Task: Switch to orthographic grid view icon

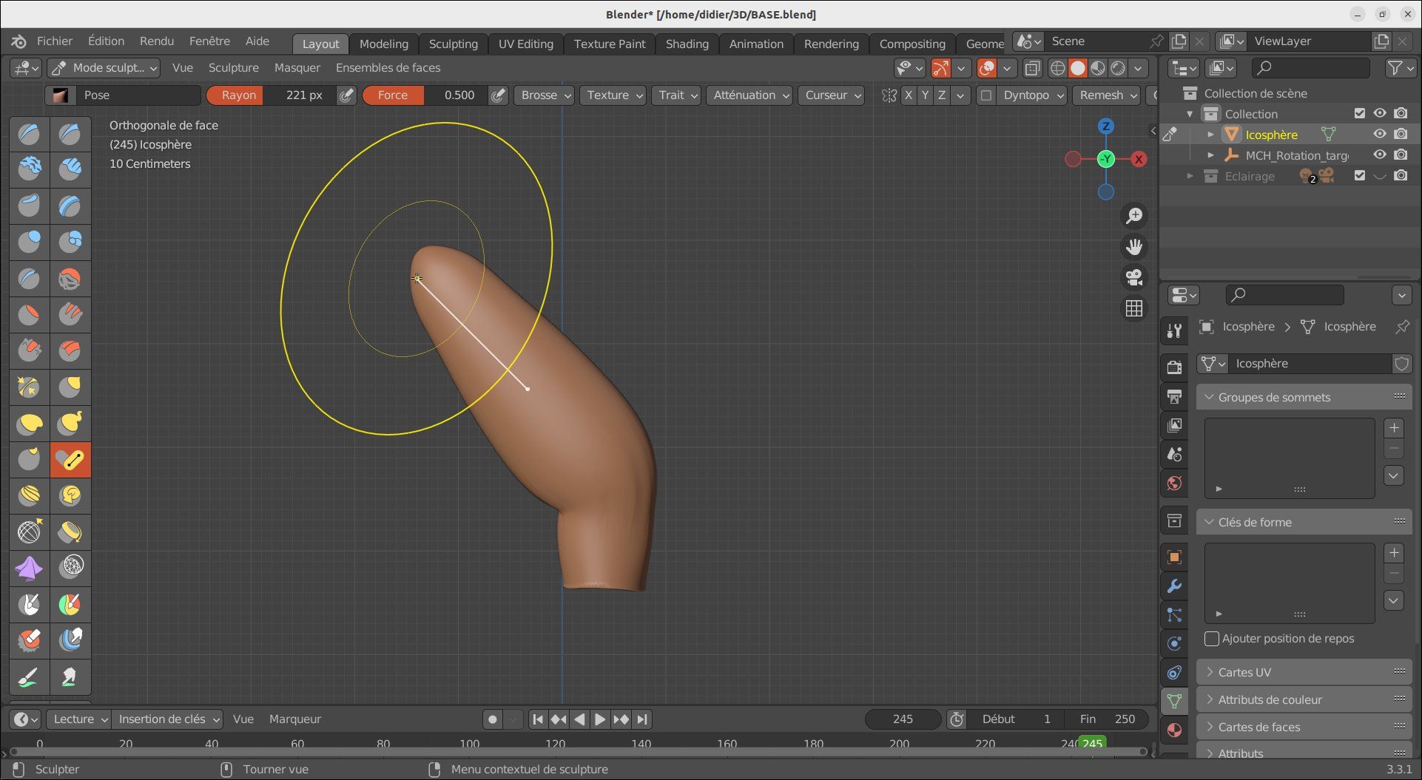Action: (x=1134, y=308)
